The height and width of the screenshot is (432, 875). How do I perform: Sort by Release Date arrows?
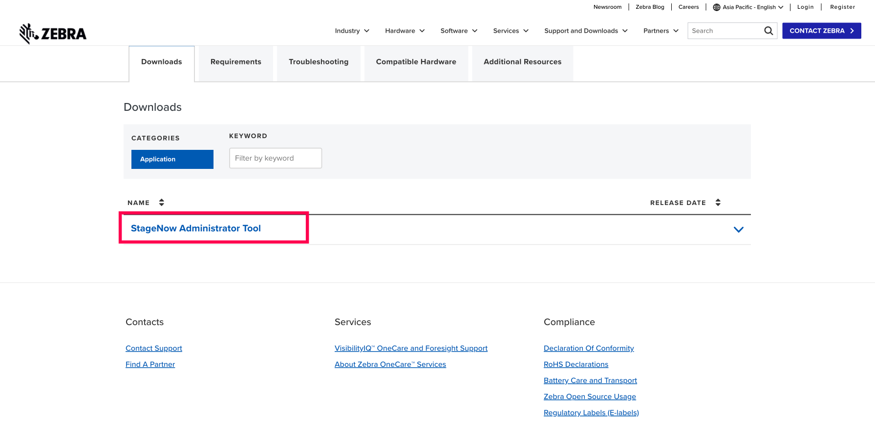pyautogui.click(x=718, y=203)
